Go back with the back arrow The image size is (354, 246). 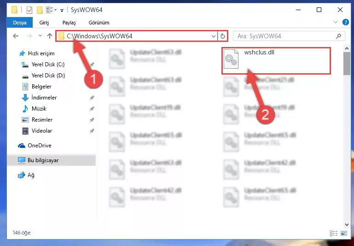16,36
